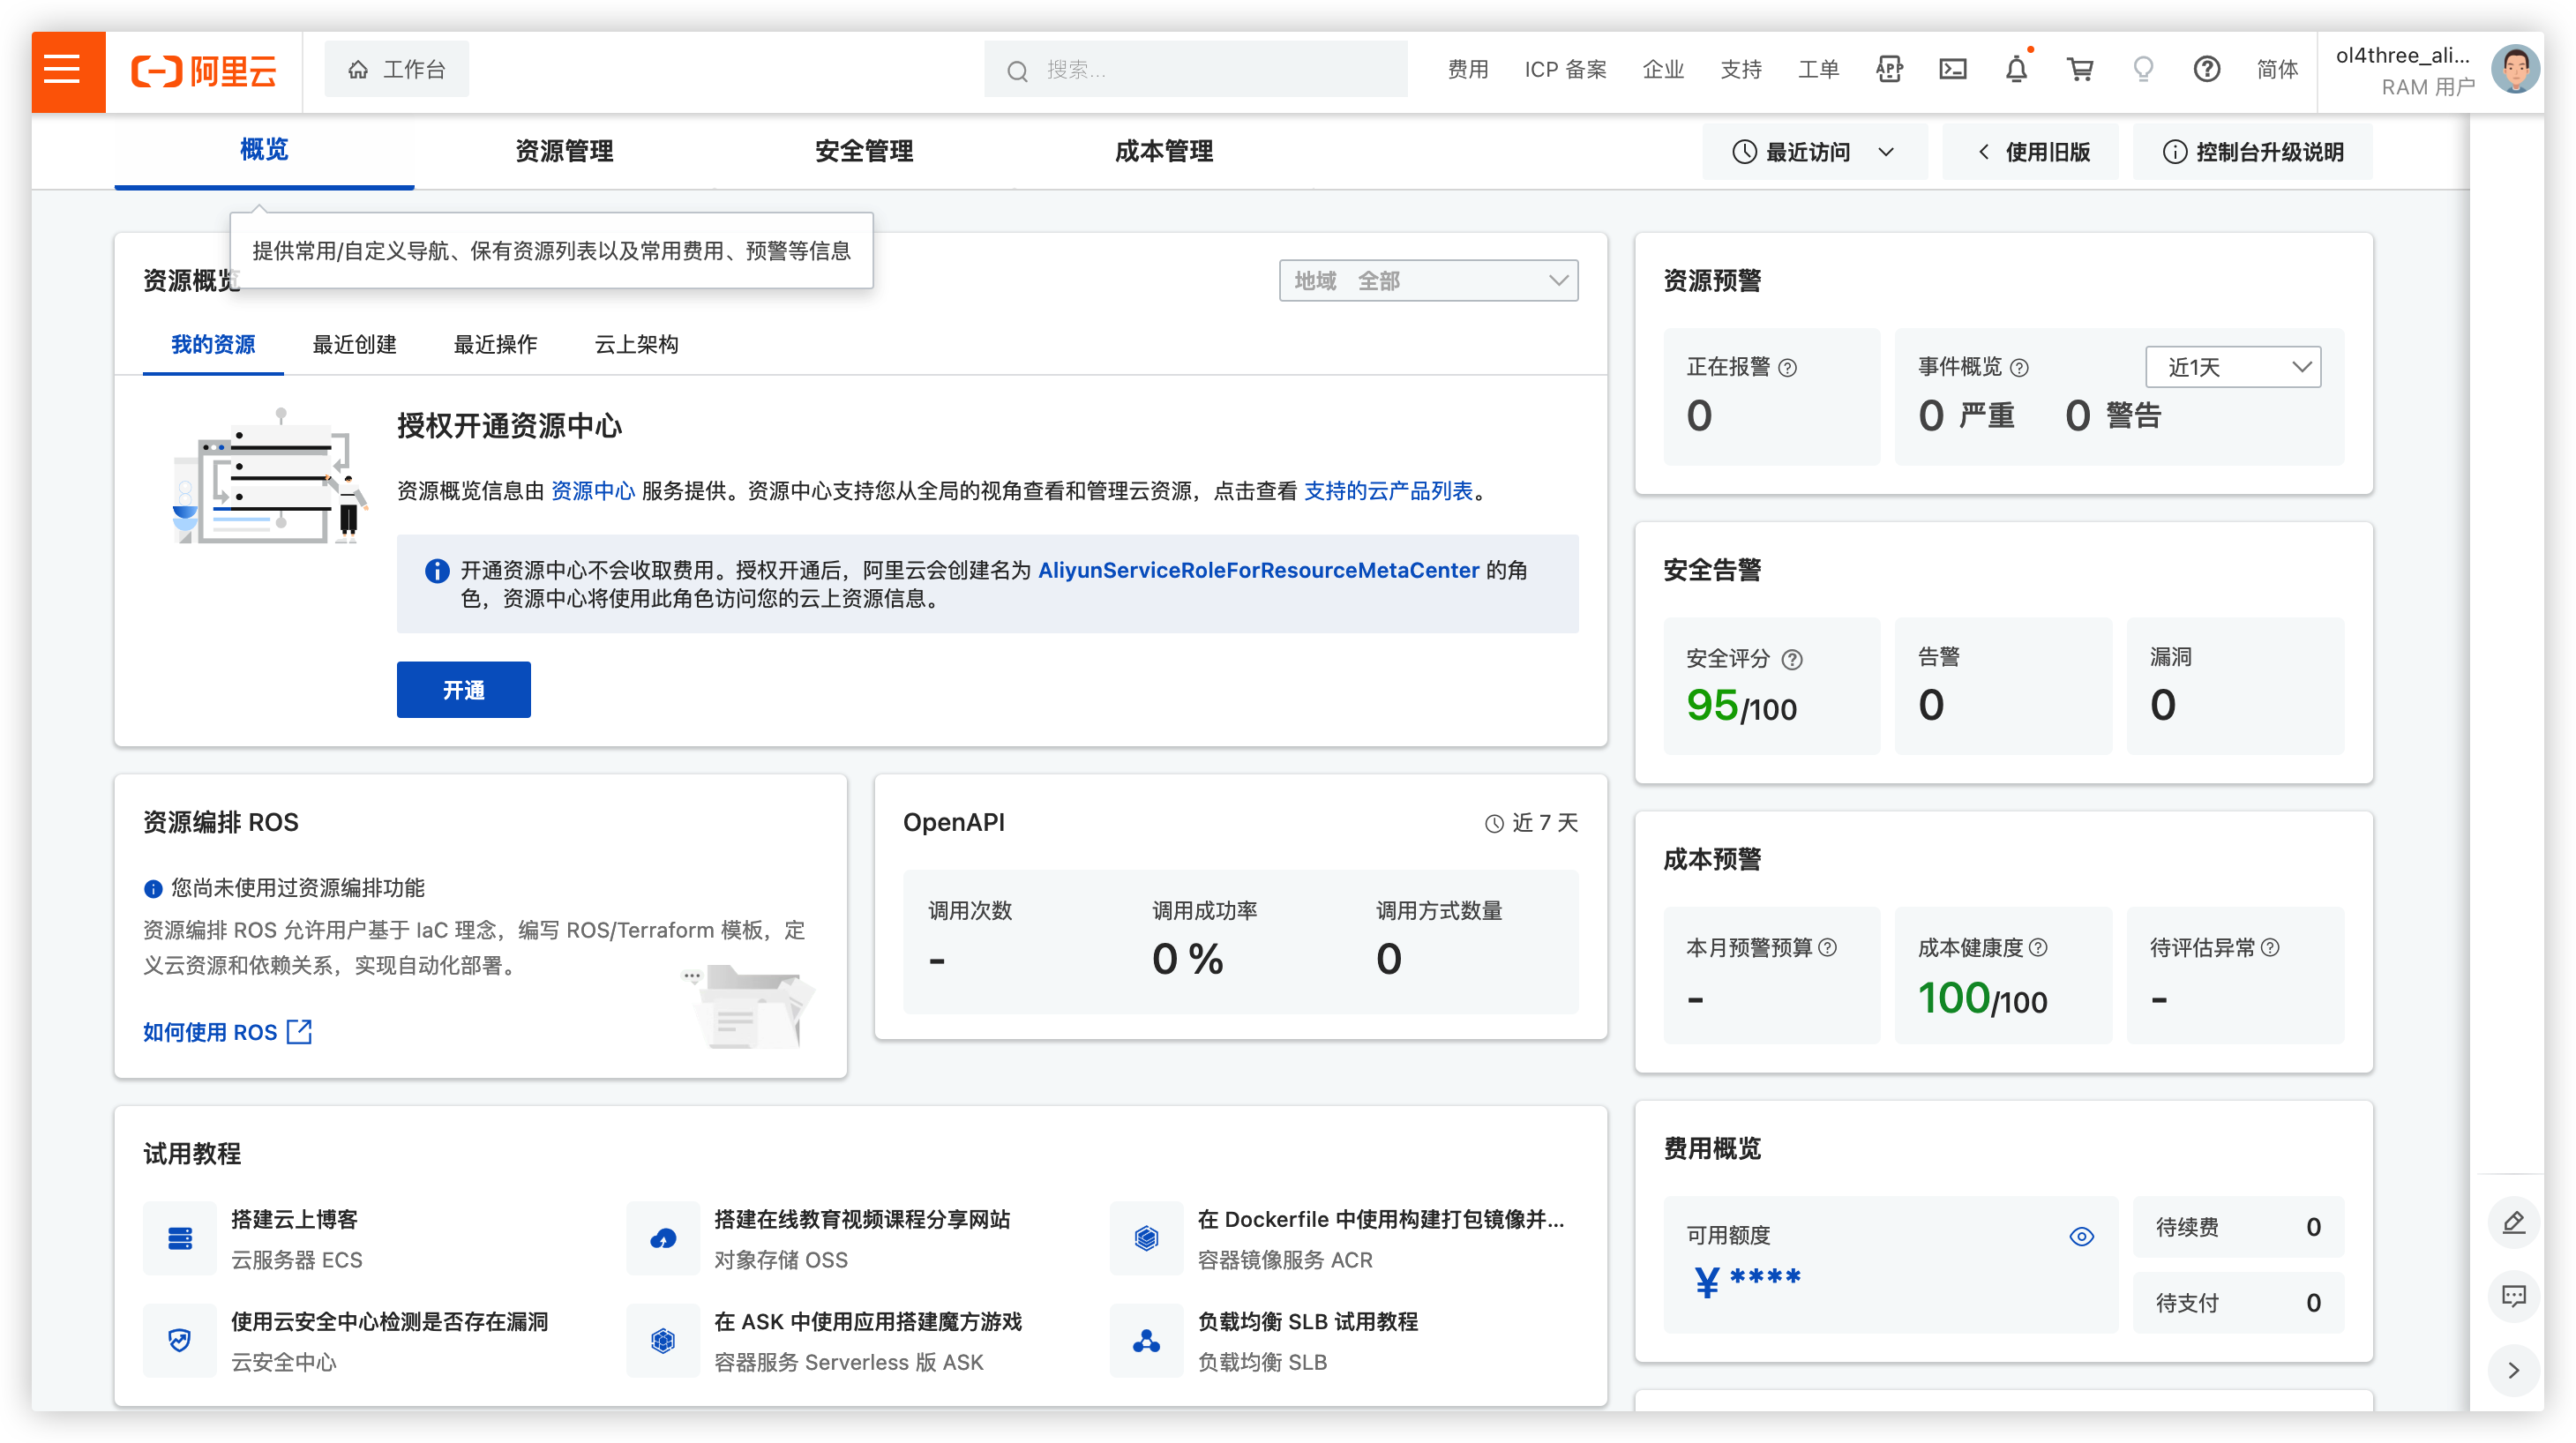
Task: Expand the 地域 全部 region dropdown
Action: point(1428,281)
